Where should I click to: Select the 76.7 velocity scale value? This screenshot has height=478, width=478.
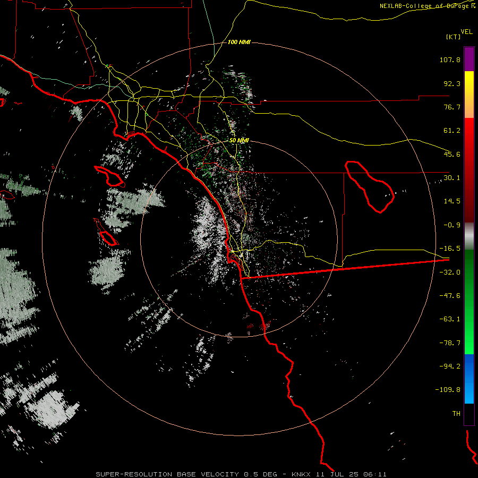pyautogui.click(x=452, y=107)
